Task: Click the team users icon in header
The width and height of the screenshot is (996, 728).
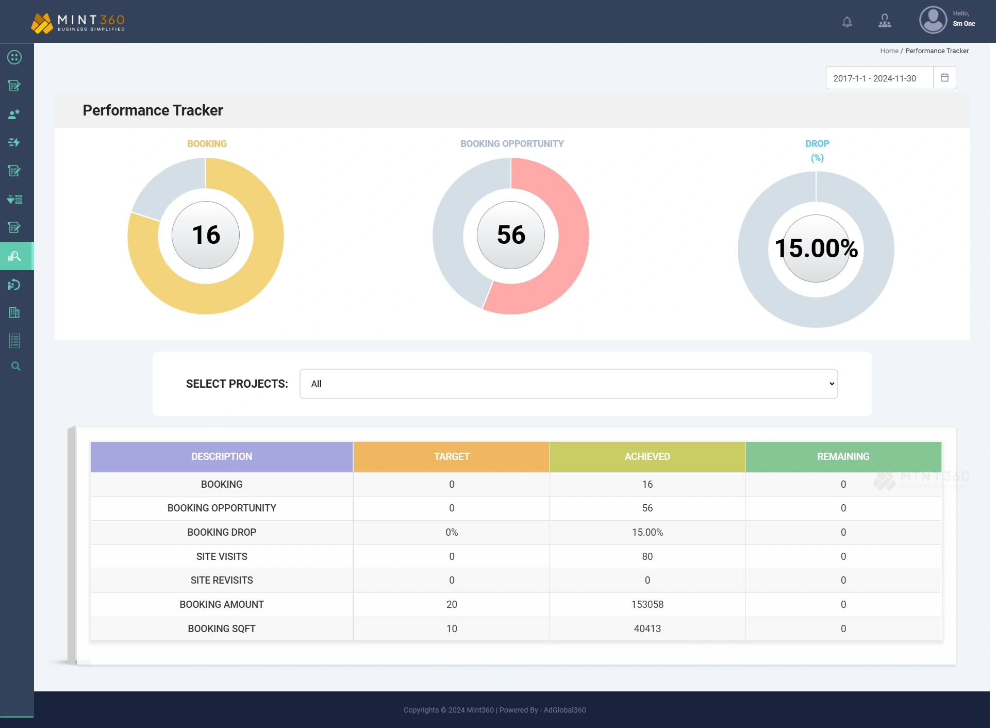Action: [x=885, y=21]
